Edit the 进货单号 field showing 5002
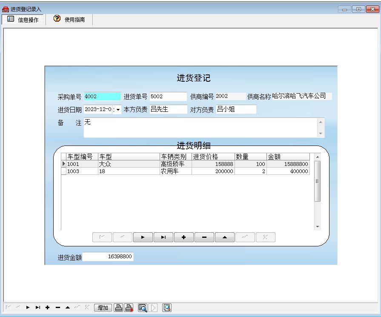 (168, 97)
